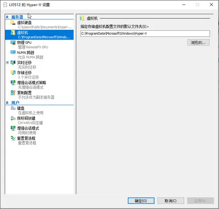Click the 键盘 icon under 用户

tap(13, 108)
